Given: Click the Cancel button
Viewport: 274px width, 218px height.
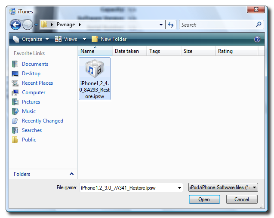Looking at the screenshot, I should (242, 200).
